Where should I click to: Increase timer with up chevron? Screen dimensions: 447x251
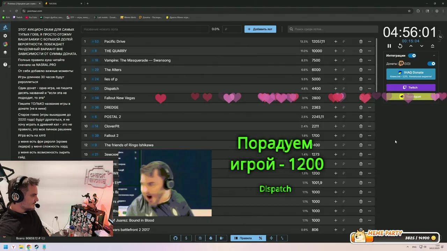411,46
